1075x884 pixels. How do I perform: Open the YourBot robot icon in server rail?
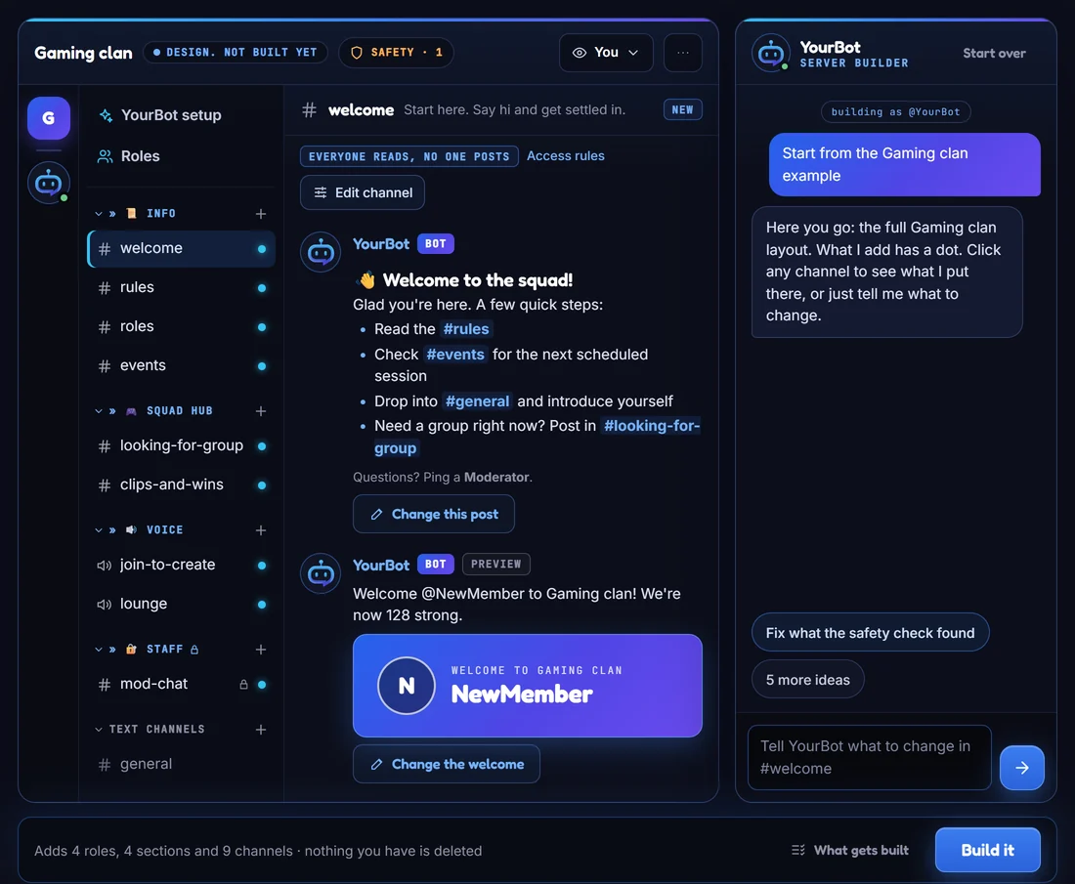[x=49, y=183]
